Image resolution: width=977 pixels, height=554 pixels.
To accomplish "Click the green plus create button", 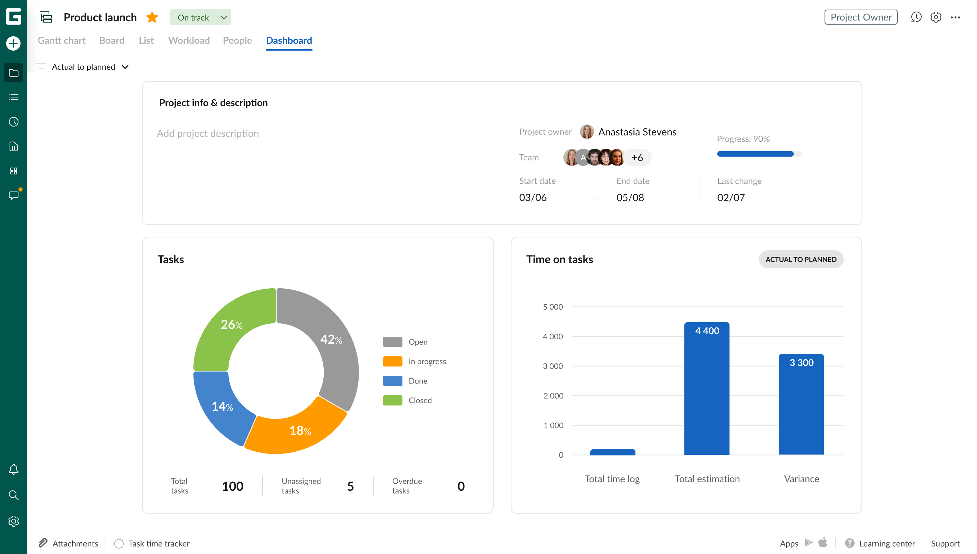I will tap(13, 43).
